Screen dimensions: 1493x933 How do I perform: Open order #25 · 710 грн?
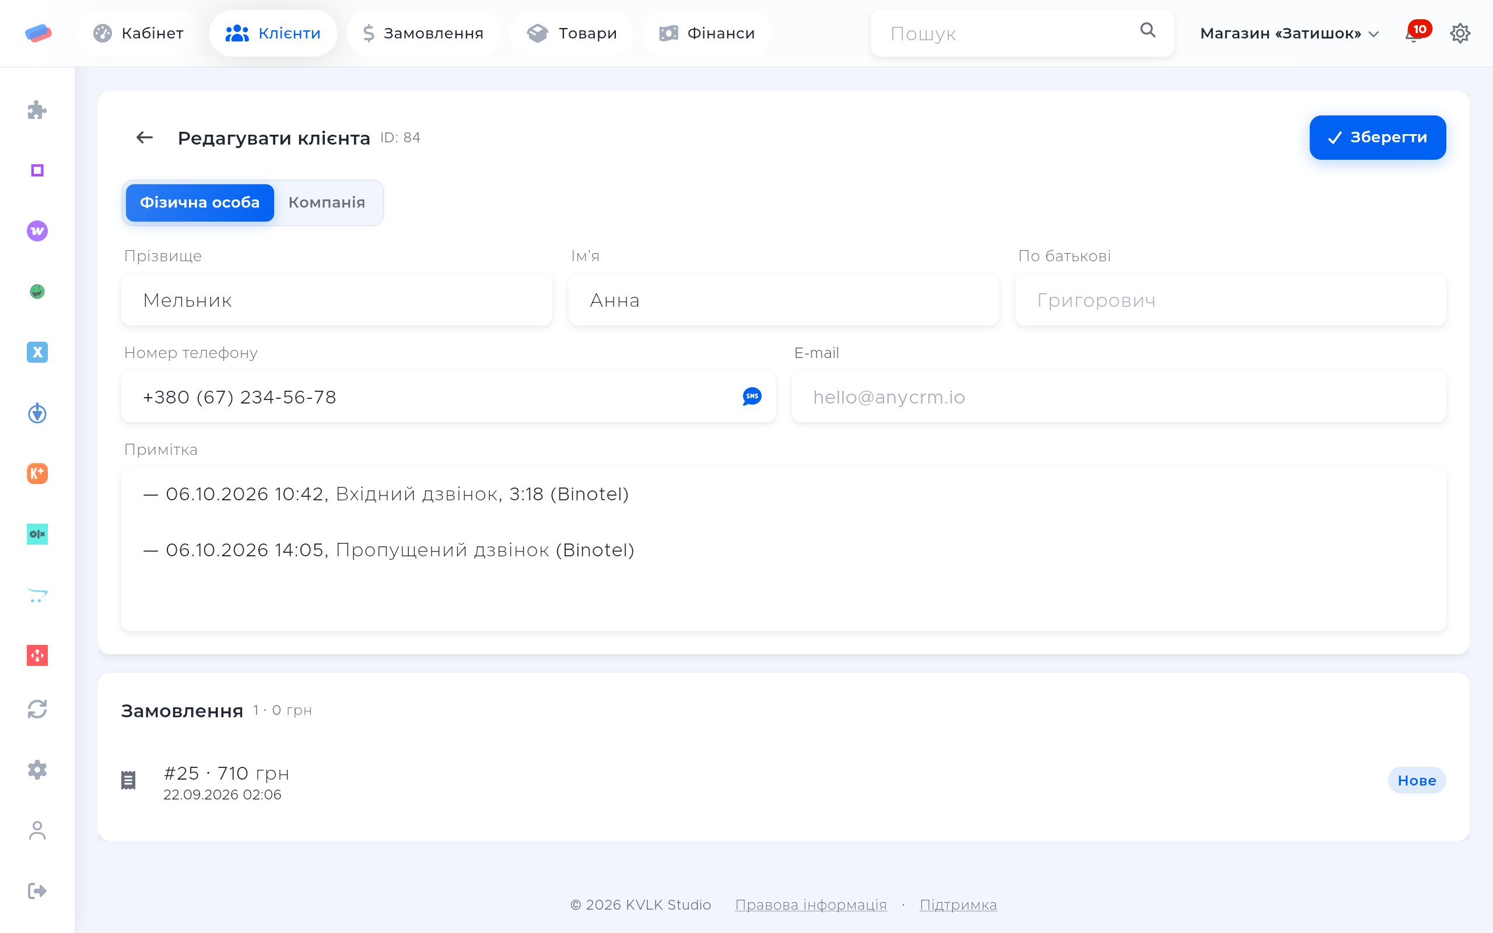226,773
